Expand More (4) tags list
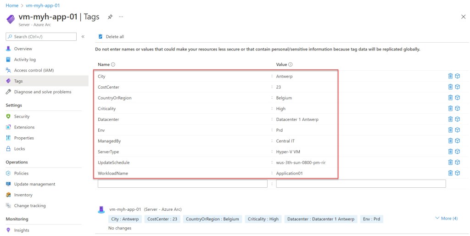This screenshot has height=236, width=470. [446, 218]
